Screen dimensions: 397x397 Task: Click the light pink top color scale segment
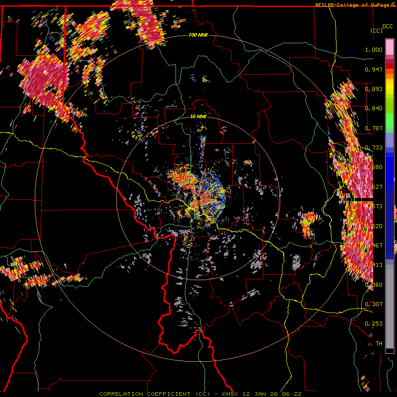pos(390,47)
